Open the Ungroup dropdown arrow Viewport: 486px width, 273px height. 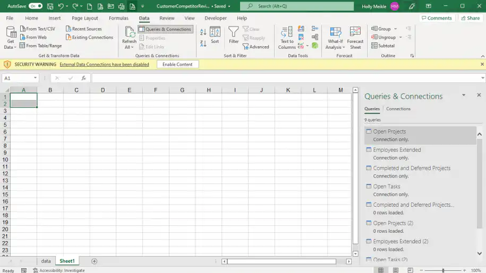tap(400, 38)
